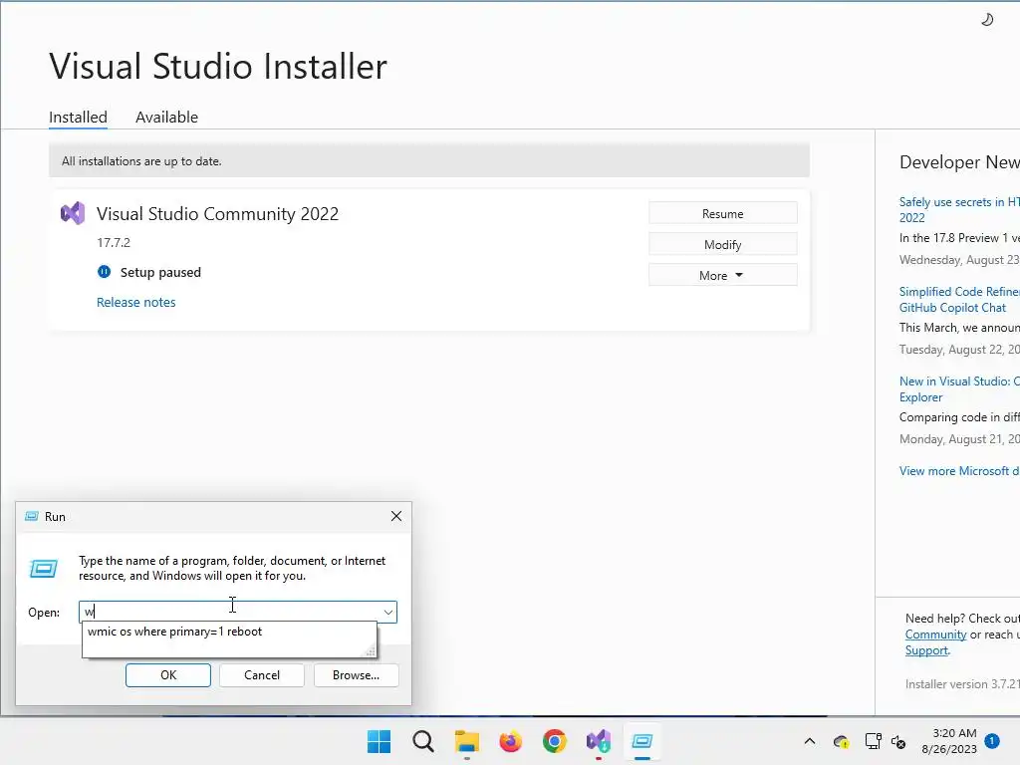Toggle dark theme moon icon
The image size is (1020, 765).
coord(987,20)
